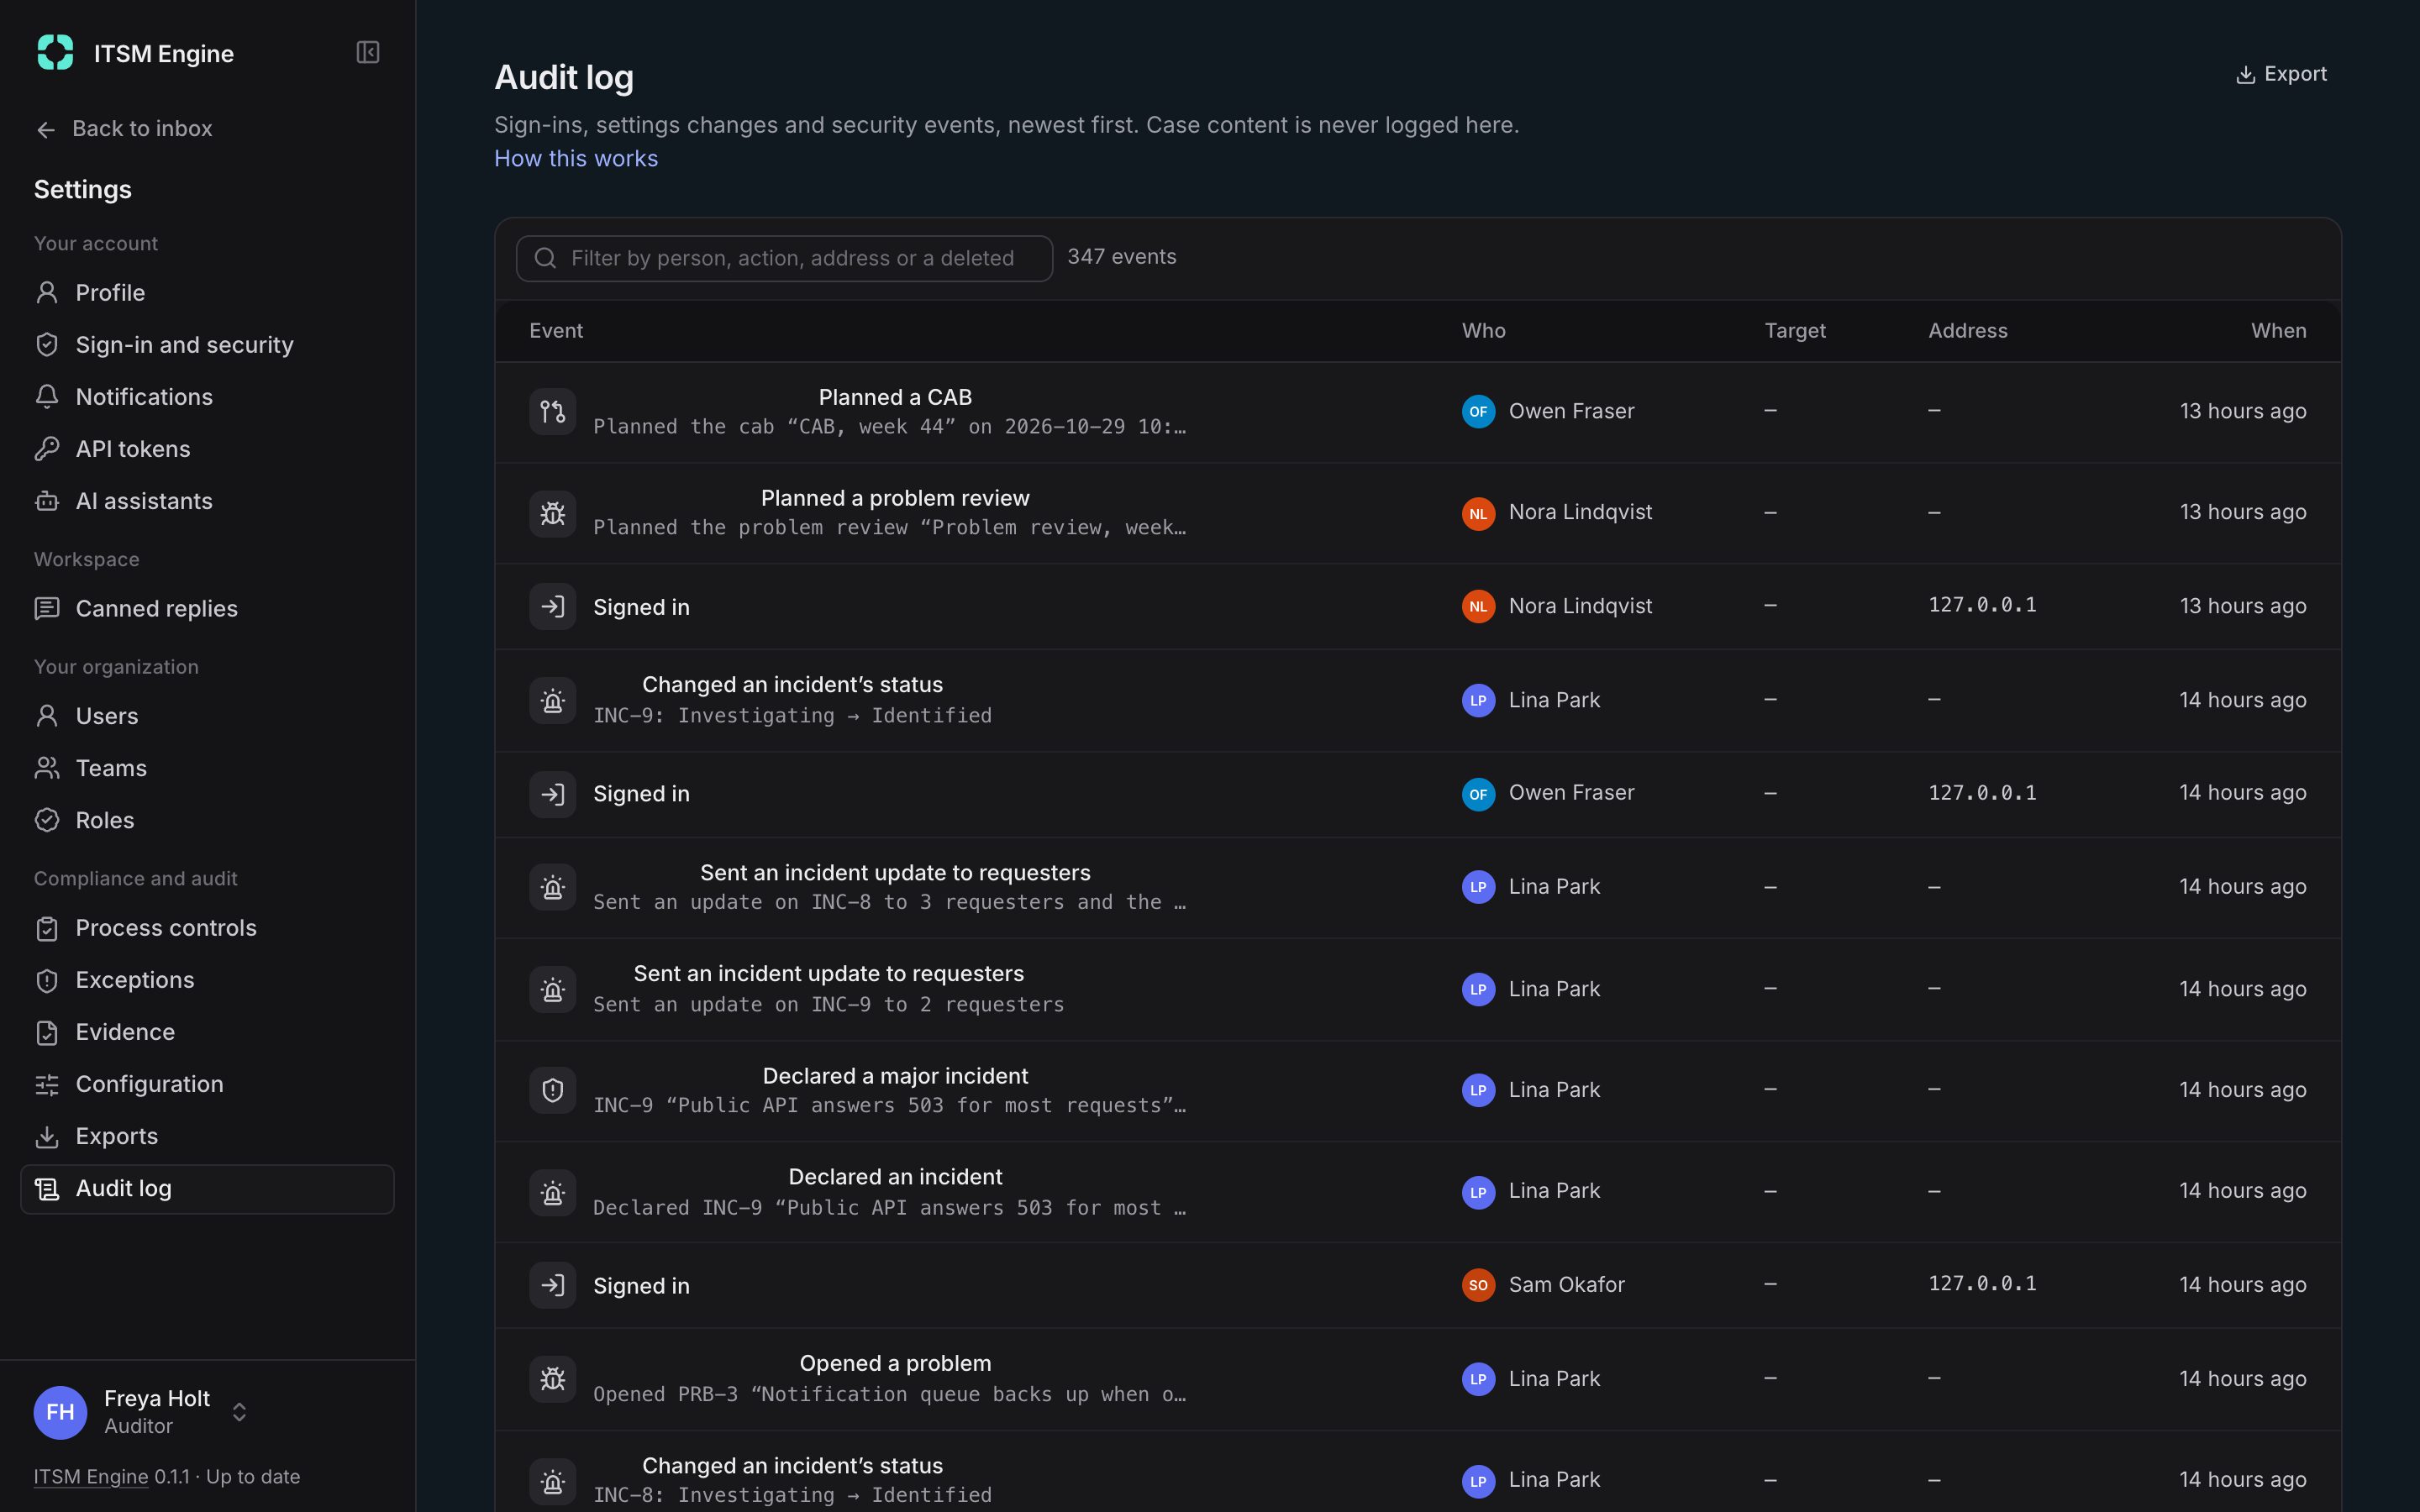Click the Event column header
2420x1512 pixels.
click(x=556, y=331)
